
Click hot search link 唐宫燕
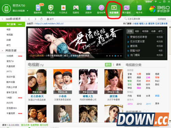(x=151, y=24)
